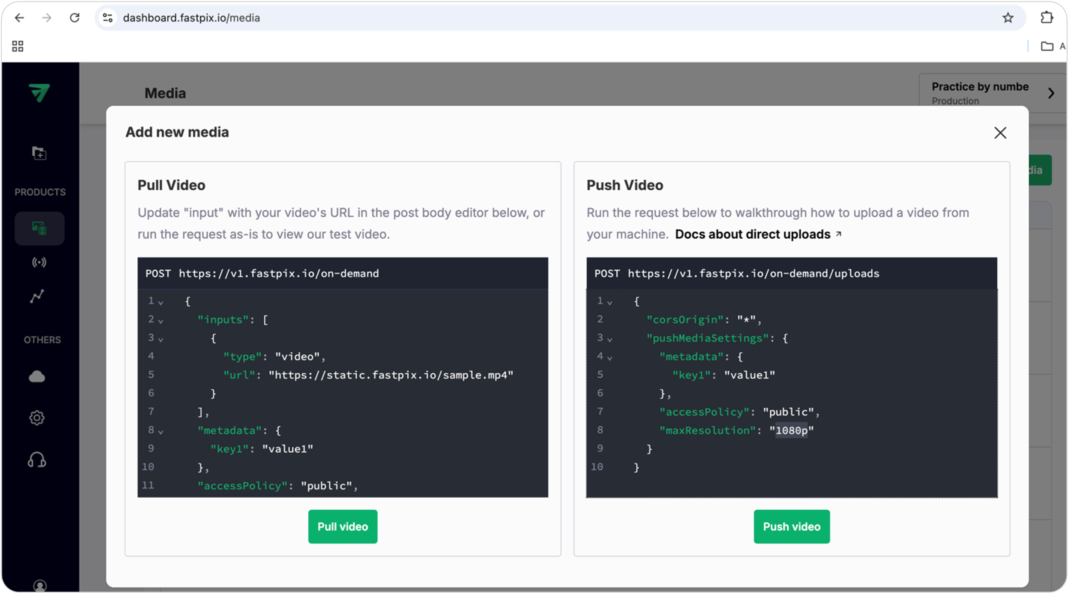Screen dimensions: 1068x594
Task: Collapse line 8 "metadata" in Pull Video editor
Action: click(161, 432)
